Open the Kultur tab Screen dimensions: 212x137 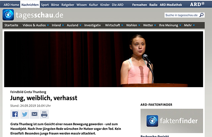pos(93,5)
